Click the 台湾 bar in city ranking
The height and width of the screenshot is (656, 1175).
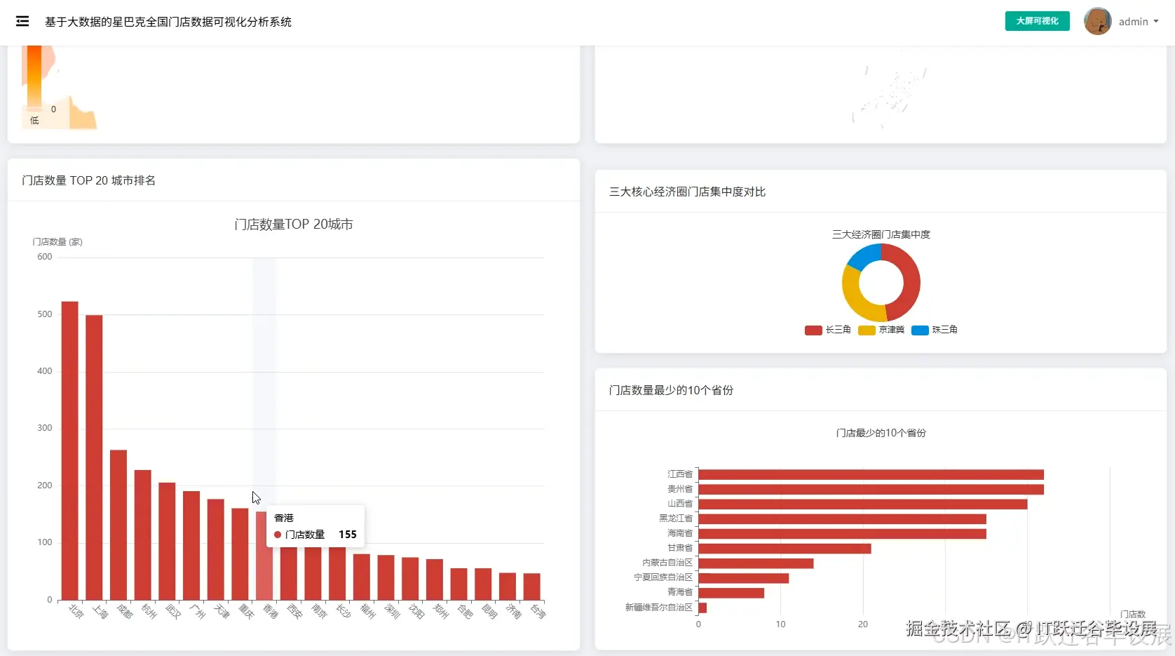click(531, 587)
